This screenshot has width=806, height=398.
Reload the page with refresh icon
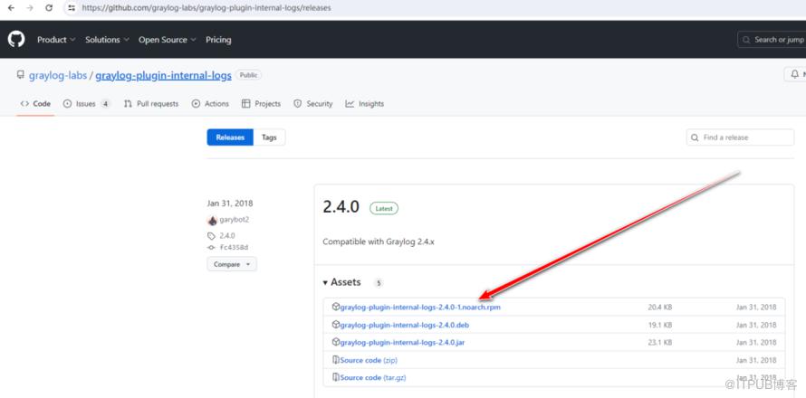(48, 7)
